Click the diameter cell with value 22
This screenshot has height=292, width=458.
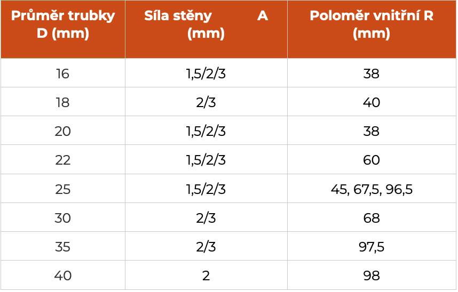pos(63,160)
